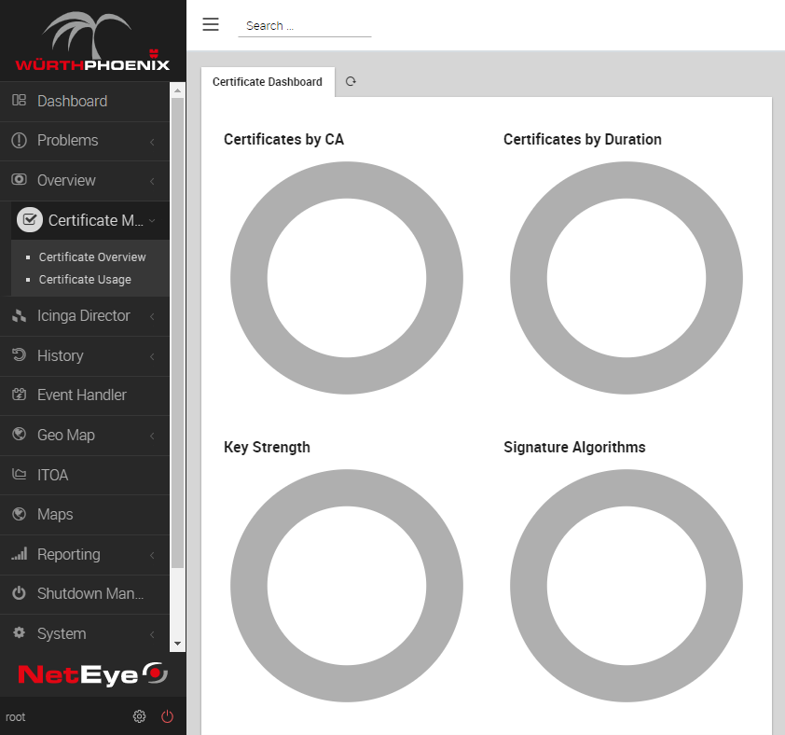Expand the History menu chevron
The image size is (785, 735).
pyautogui.click(x=152, y=356)
